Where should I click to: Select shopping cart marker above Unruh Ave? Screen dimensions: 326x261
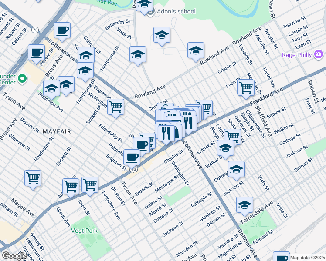[71, 187]
